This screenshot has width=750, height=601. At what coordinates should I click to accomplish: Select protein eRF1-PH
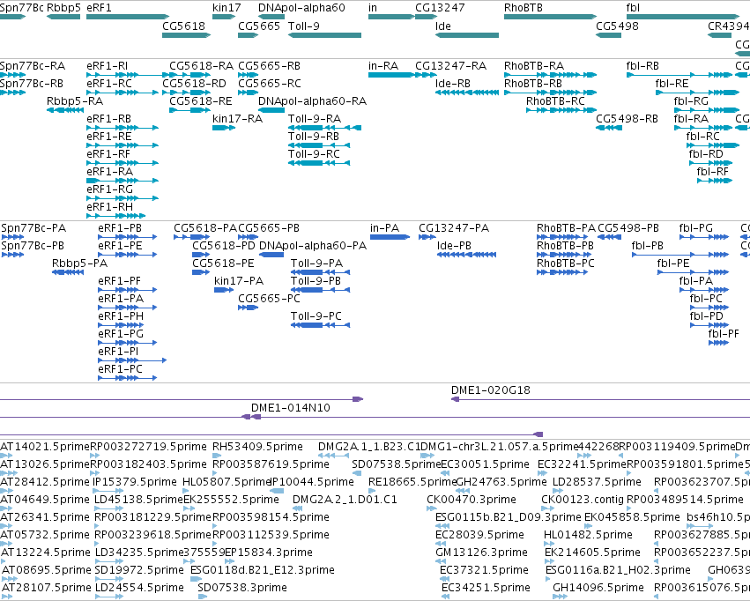pos(121,324)
